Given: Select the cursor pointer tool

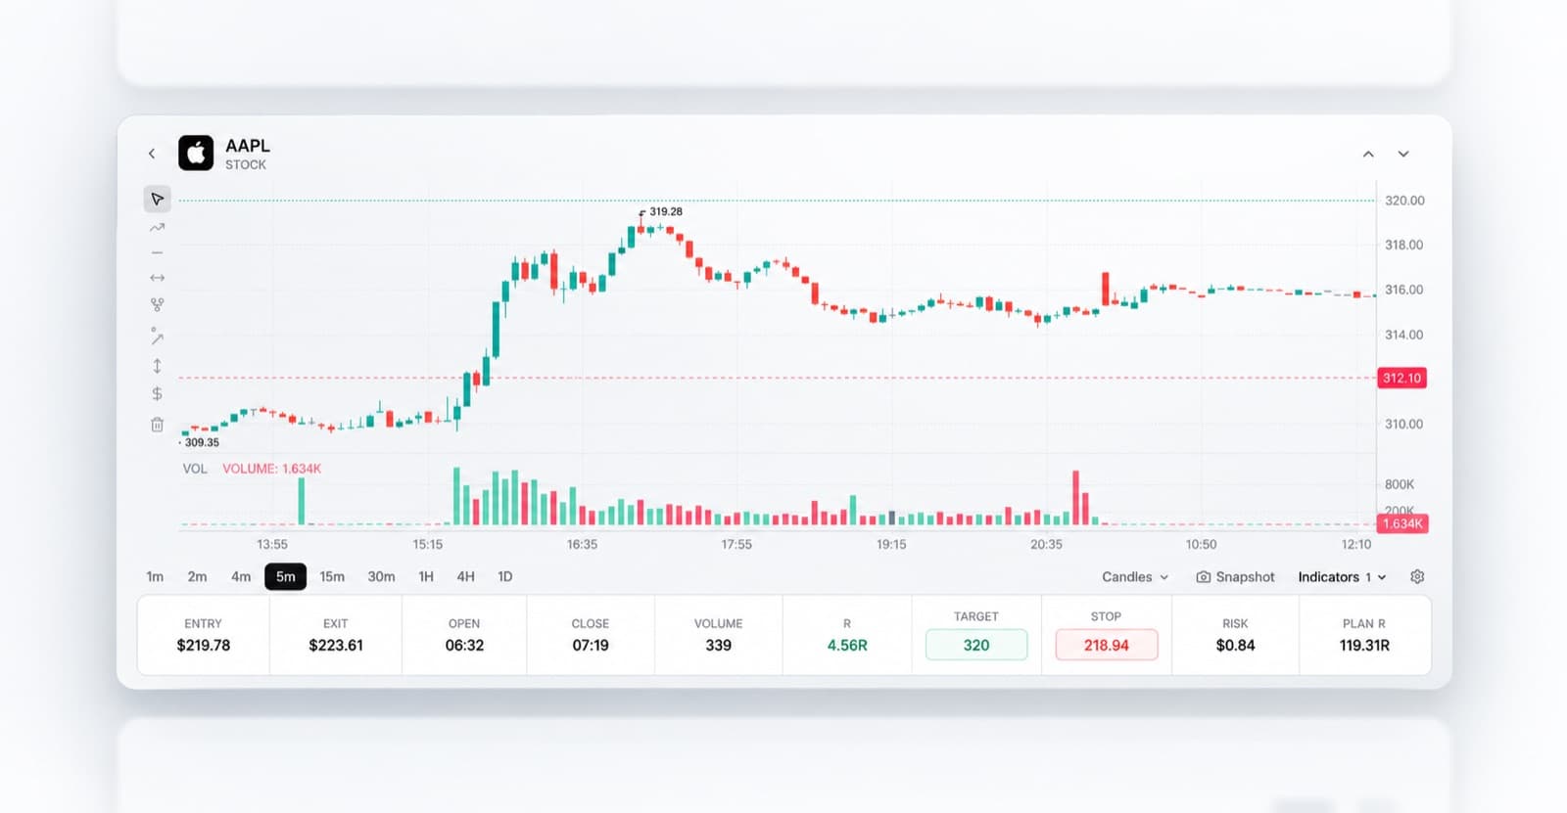Looking at the screenshot, I should coord(157,200).
